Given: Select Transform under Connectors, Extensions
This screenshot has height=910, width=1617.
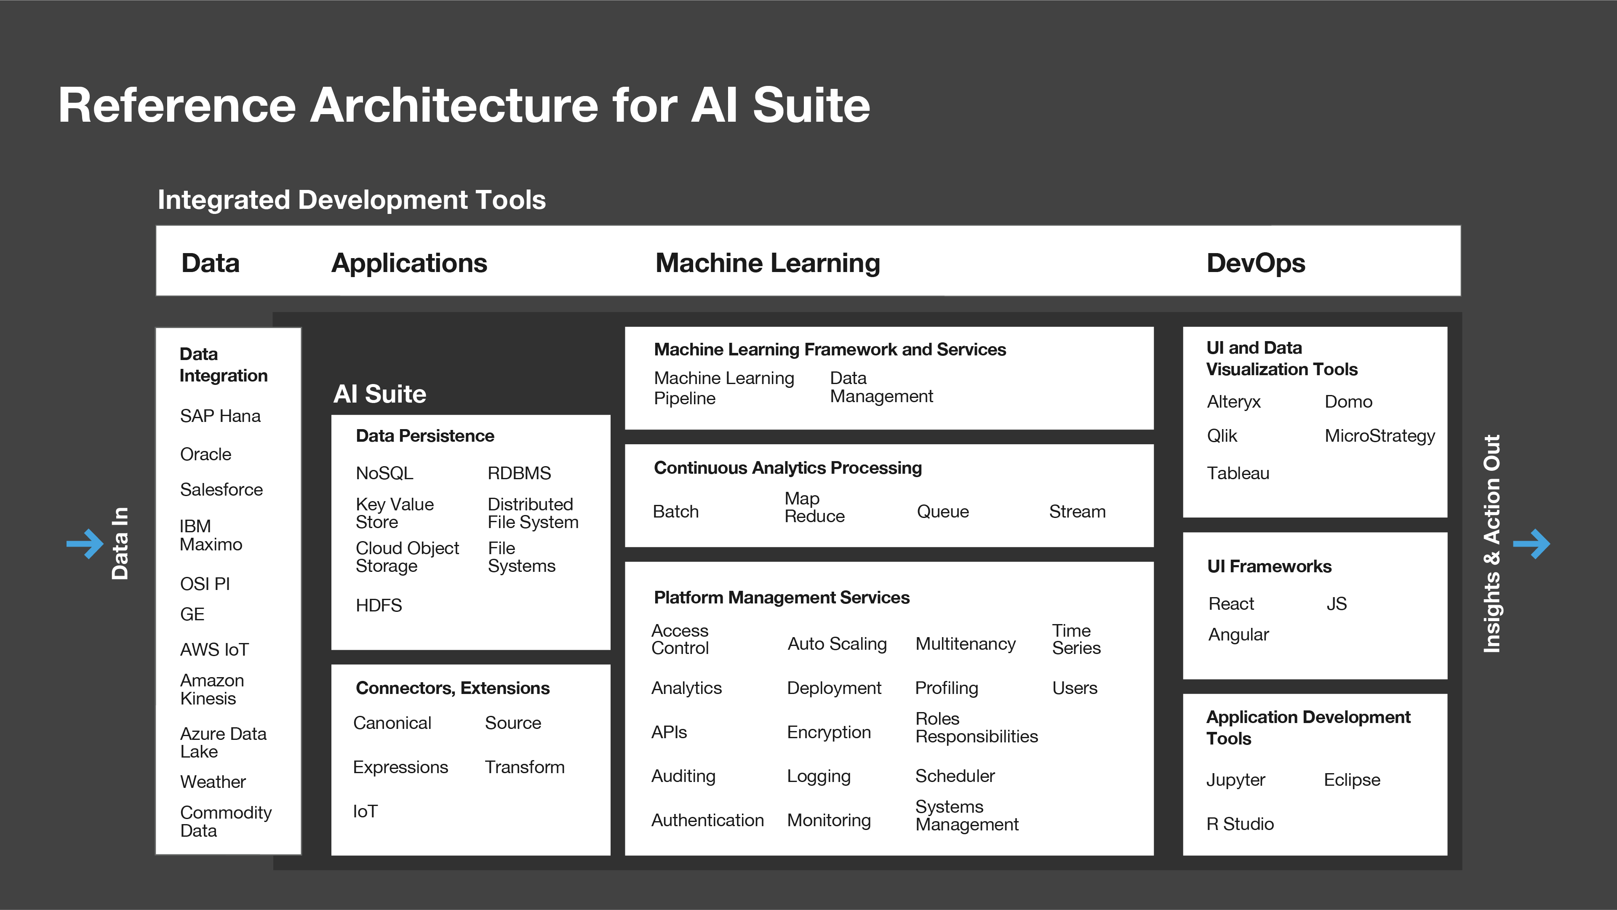Looking at the screenshot, I should coord(524,767).
